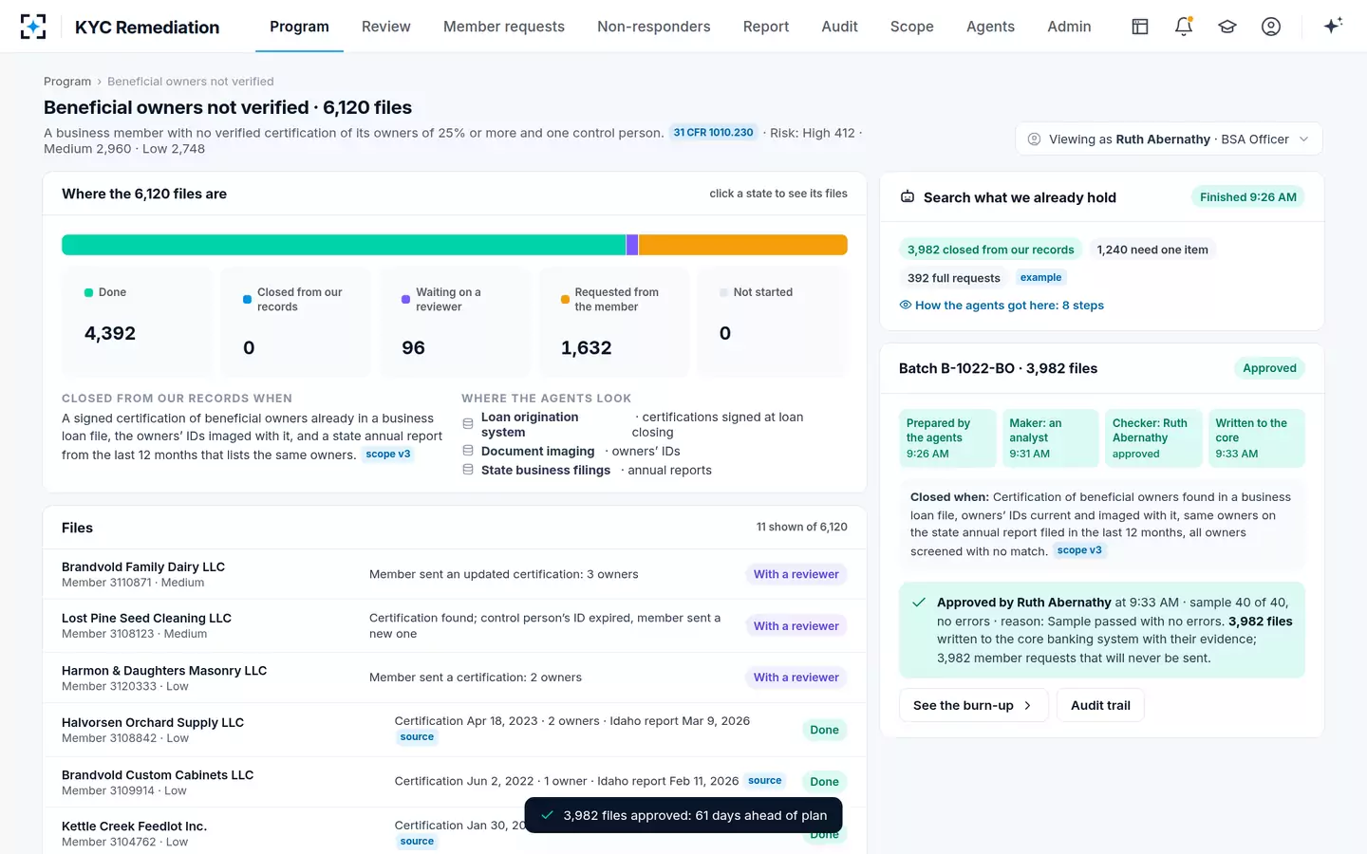Image resolution: width=1367 pixels, height=854 pixels.
Task: Open How the agents got here: 8 steps
Action: [x=1002, y=306]
